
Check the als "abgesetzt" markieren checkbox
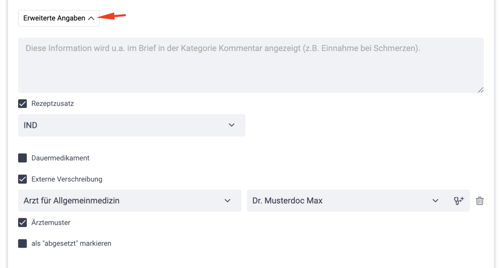point(23,244)
